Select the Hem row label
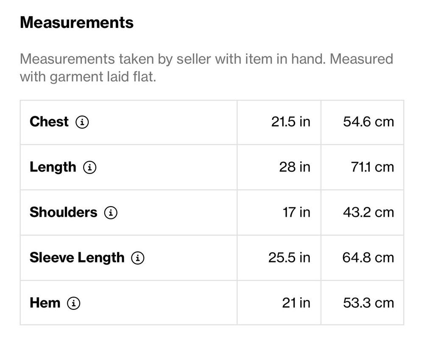This screenshot has width=424, height=342. [45, 303]
